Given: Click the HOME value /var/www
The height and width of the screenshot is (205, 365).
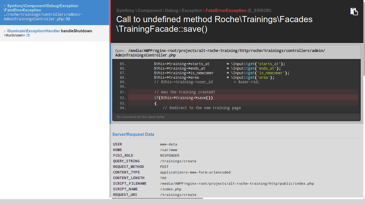Looking at the screenshot, I should [x=168, y=150].
